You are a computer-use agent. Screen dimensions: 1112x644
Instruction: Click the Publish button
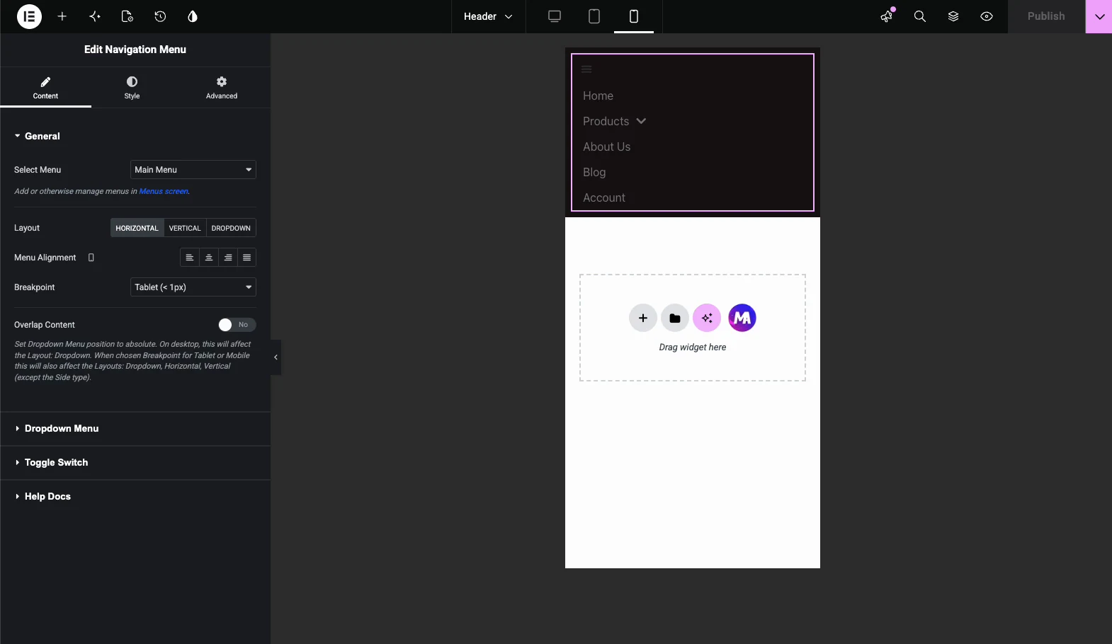1046,16
